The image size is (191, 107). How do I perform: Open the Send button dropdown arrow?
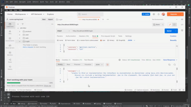(176, 31)
